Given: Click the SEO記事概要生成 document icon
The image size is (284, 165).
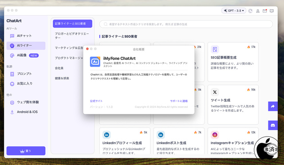Looking at the screenshot, I should click(x=215, y=49).
